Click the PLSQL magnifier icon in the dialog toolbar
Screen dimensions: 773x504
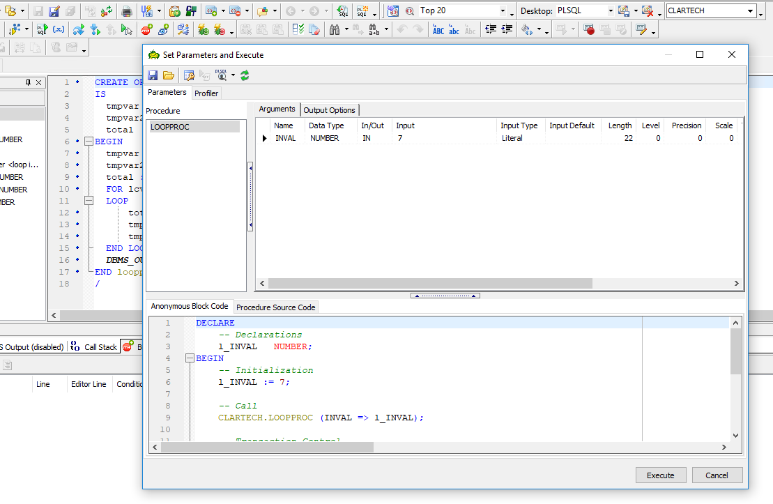pos(222,75)
